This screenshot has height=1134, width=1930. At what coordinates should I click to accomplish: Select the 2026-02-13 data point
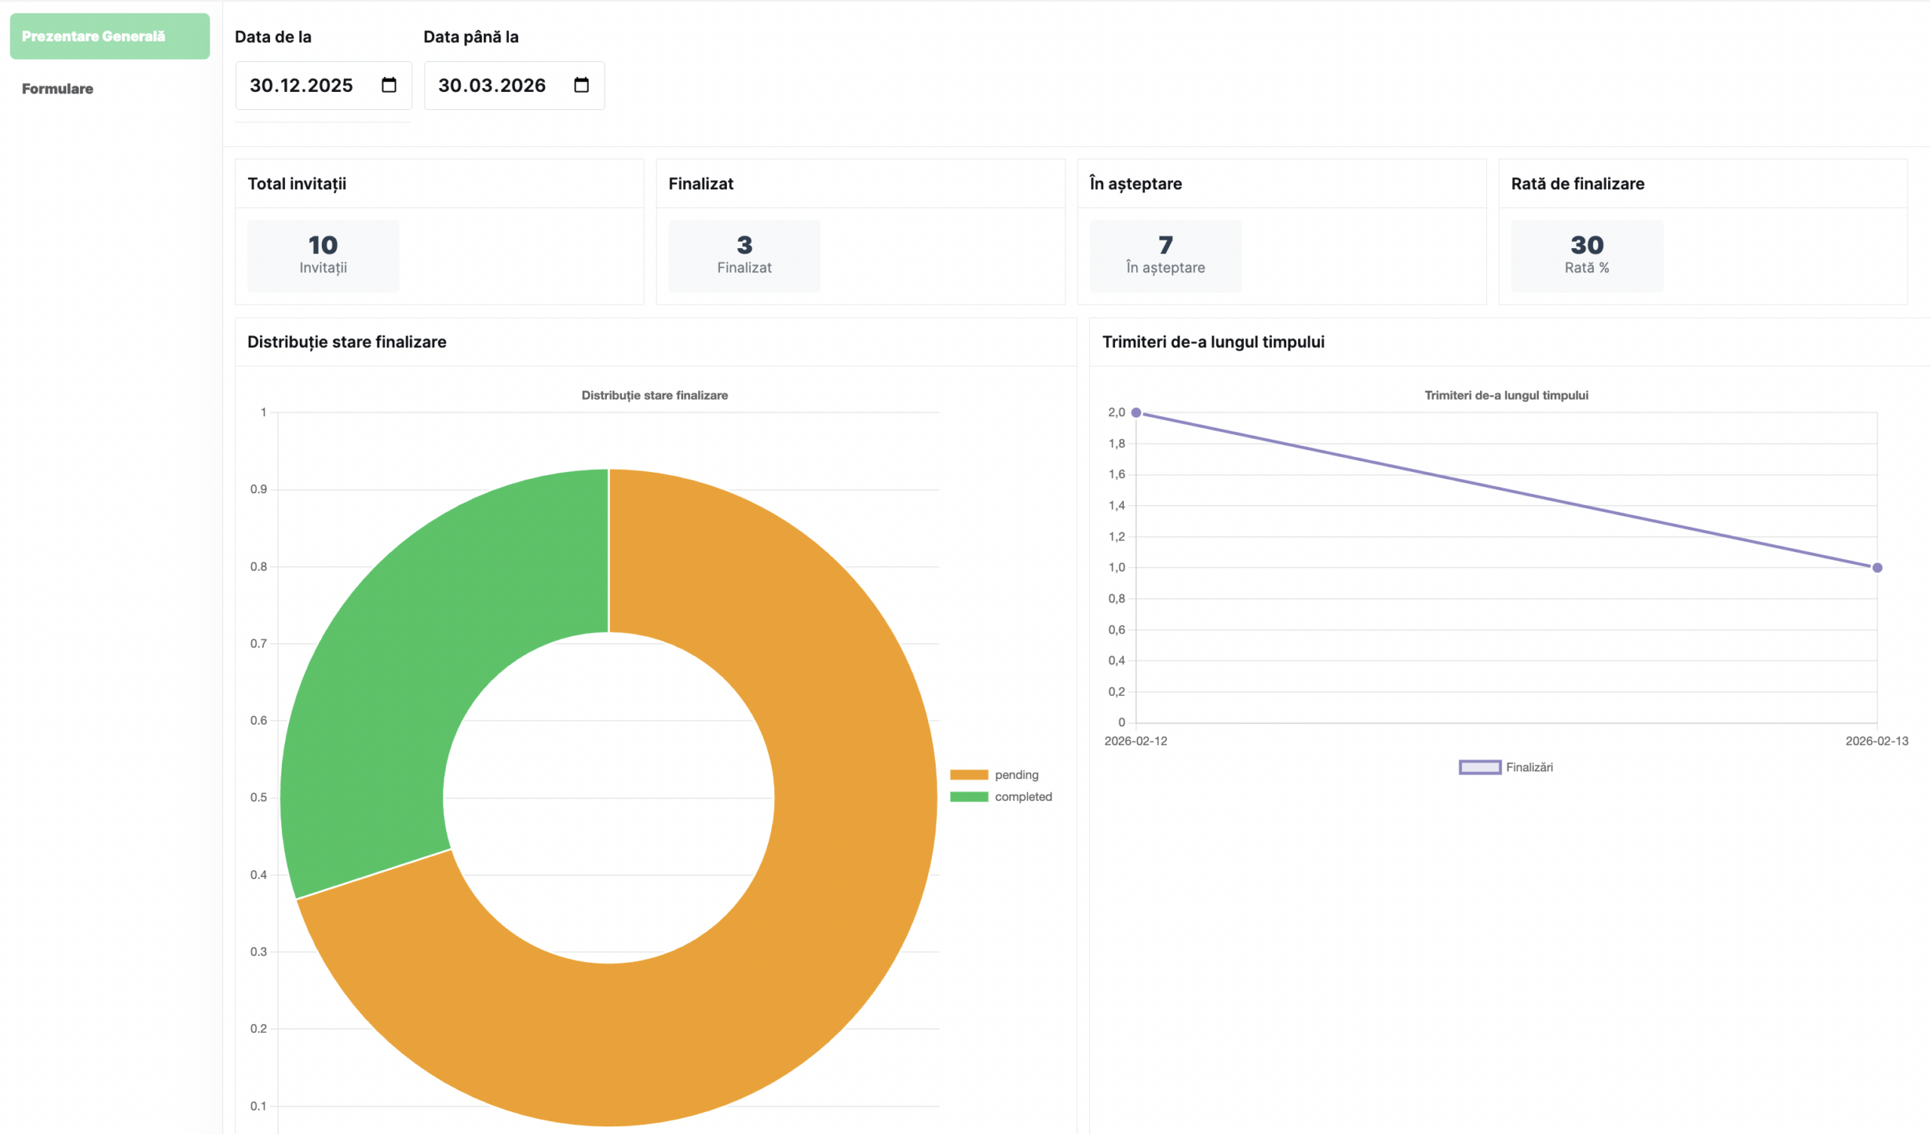tap(1877, 568)
